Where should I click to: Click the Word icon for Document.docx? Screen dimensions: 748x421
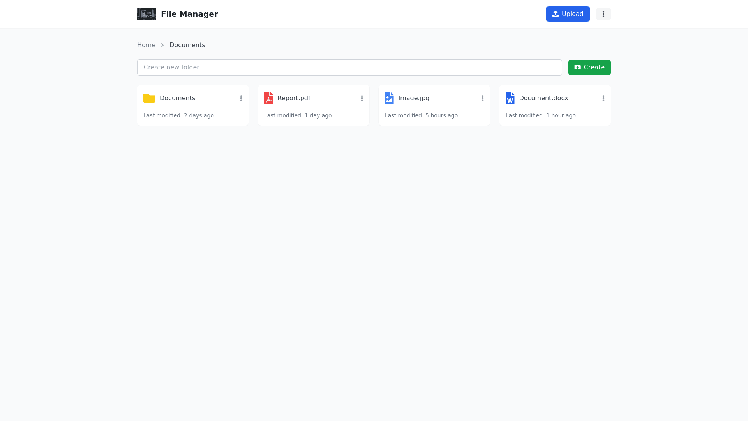[x=510, y=98]
